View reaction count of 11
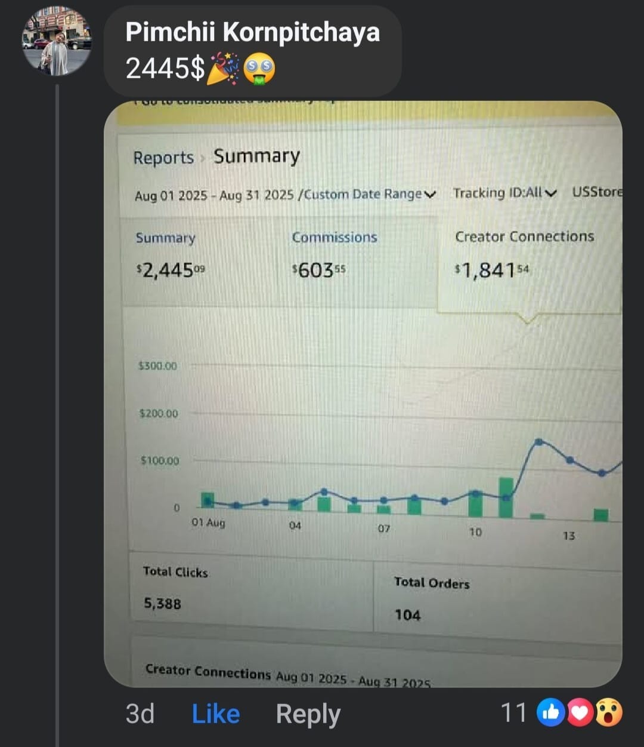Image resolution: width=644 pixels, height=747 pixels. (513, 712)
